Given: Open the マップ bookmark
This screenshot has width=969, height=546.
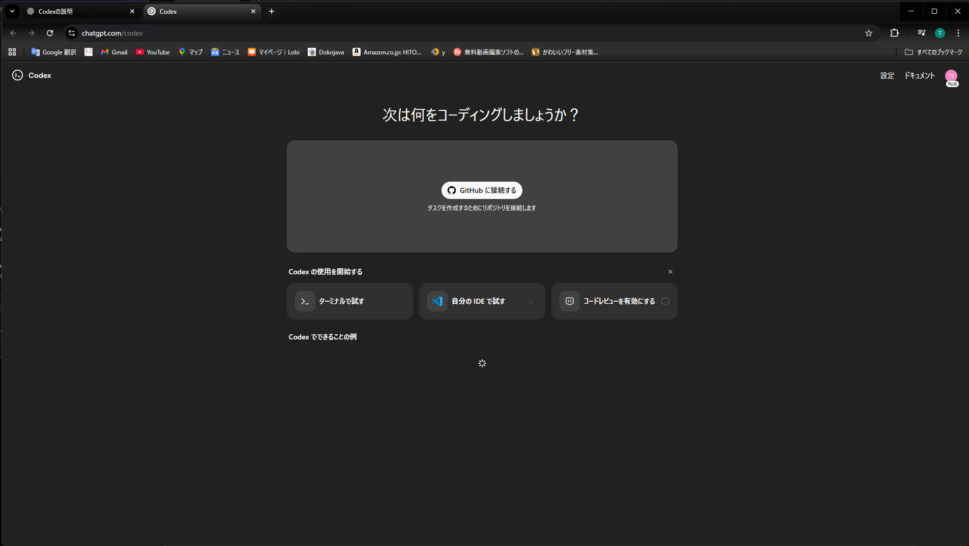Looking at the screenshot, I should (190, 52).
